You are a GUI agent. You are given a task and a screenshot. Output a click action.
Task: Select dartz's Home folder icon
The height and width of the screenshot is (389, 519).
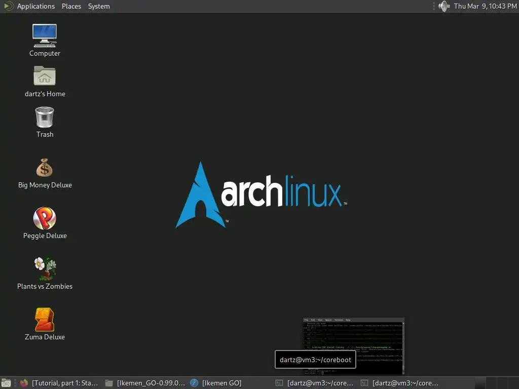[x=45, y=76]
